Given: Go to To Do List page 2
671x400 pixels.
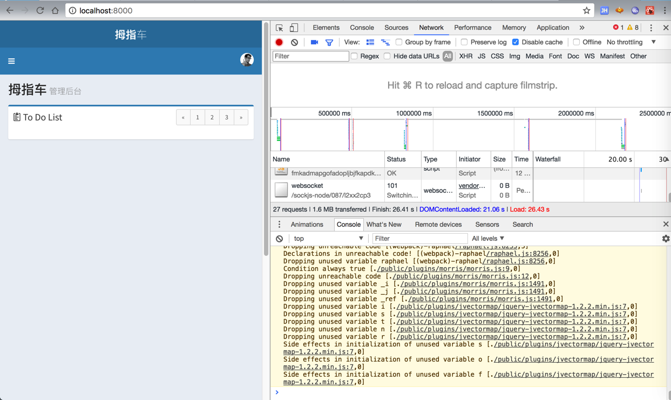Looking at the screenshot, I should (x=212, y=118).
